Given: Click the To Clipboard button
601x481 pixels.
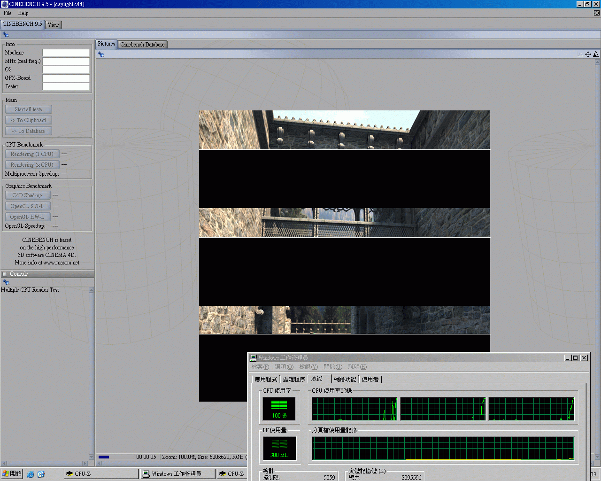Looking at the screenshot, I should [28, 120].
